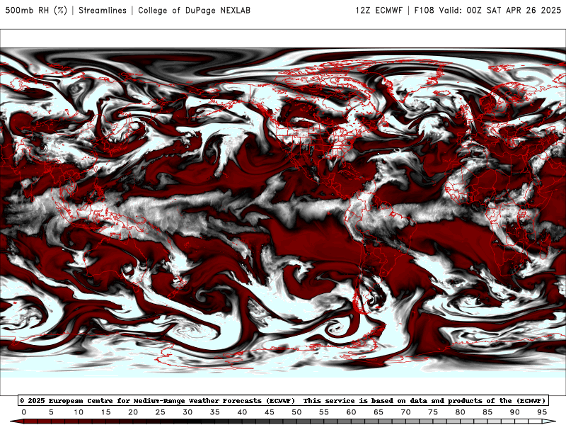Click the "20" tick label on the legend
Screen dimensions: 566x425
[133, 412]
